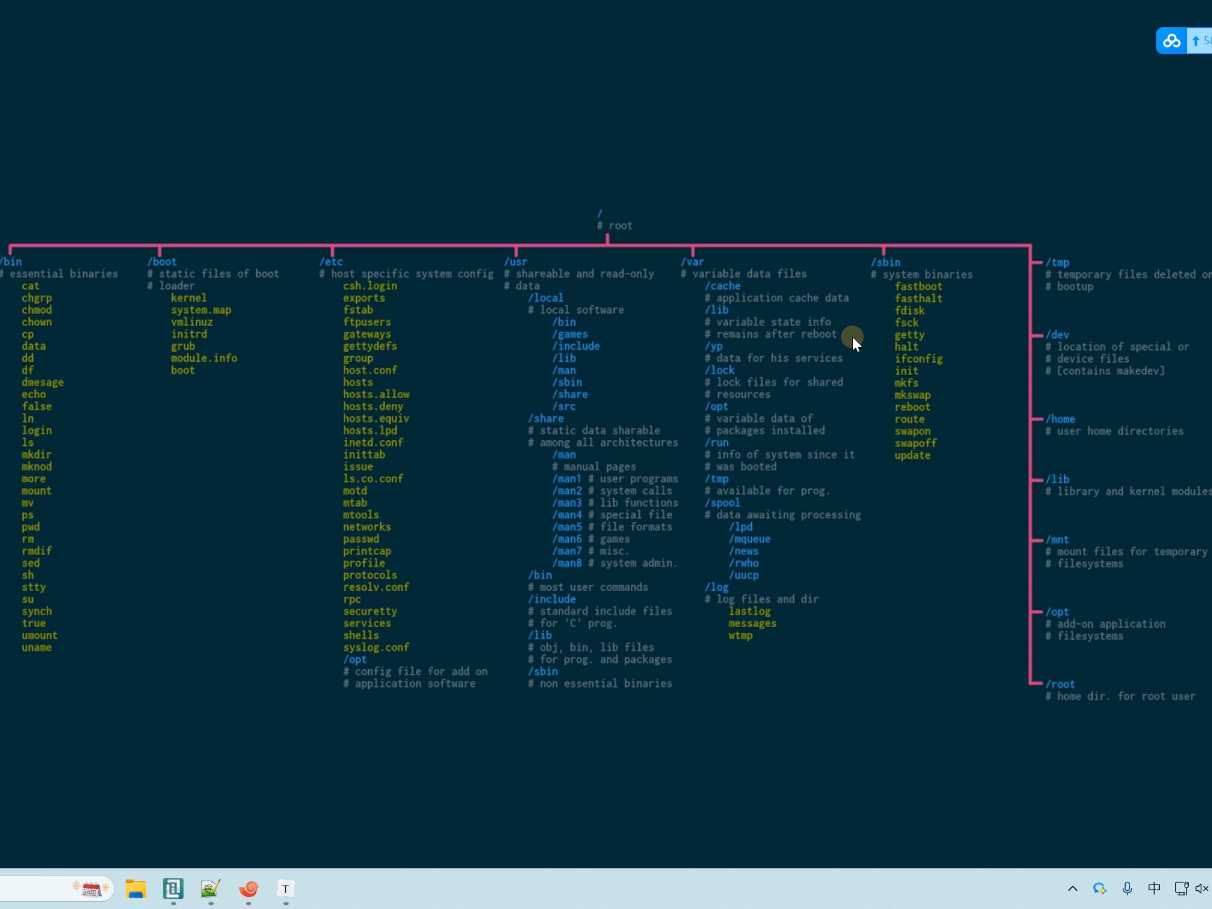1212x909 pixels.
Task: Open the teal document app in taskbar
Action: (x=173, y=889)
